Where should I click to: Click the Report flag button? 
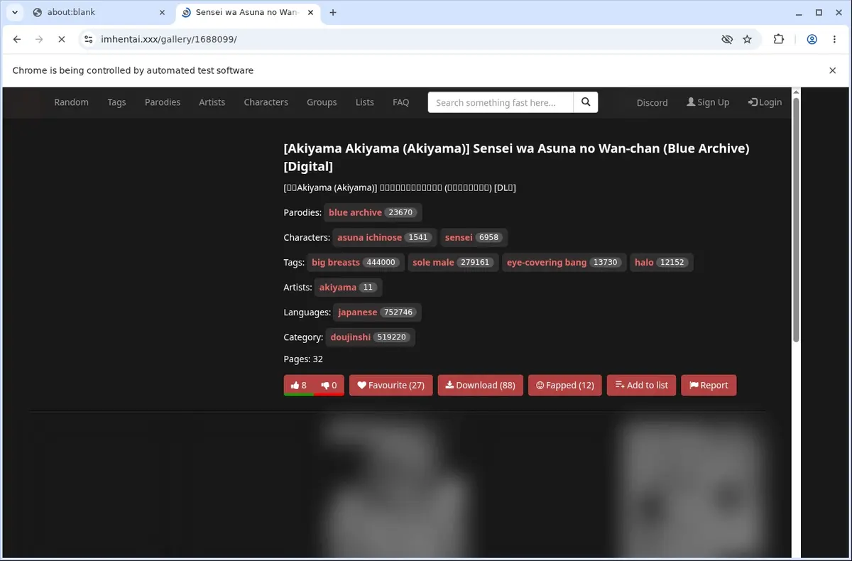709,385
